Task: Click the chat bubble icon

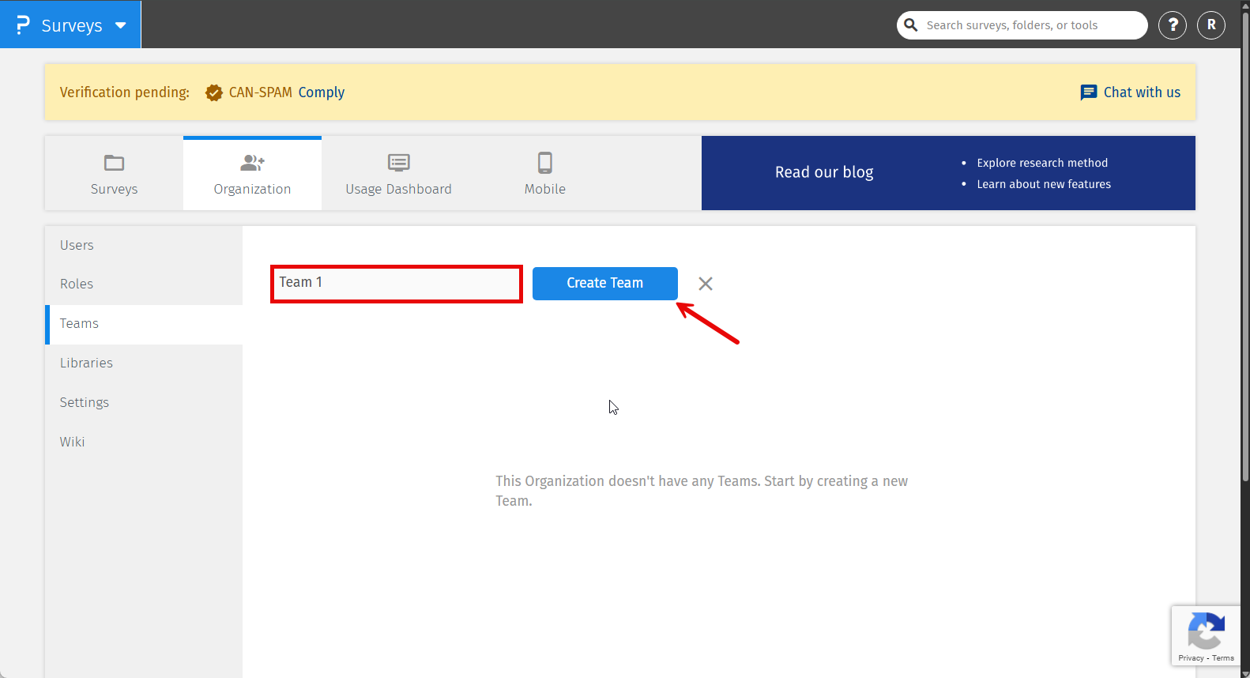Action: (x=1089, y=92)
